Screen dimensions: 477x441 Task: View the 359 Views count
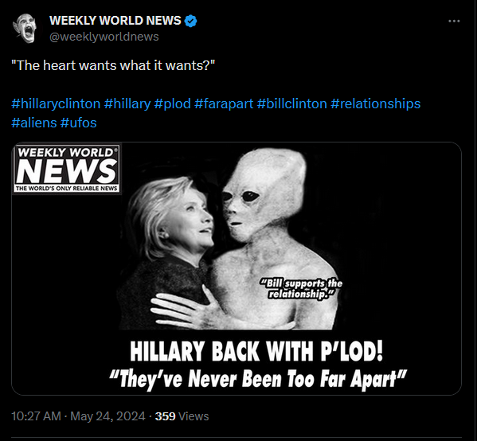click(182, 416)
